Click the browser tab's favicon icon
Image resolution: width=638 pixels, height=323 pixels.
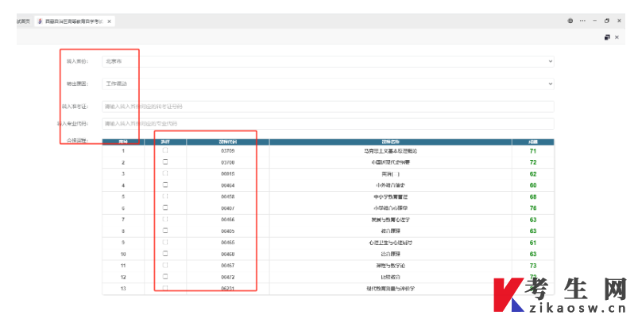coord(41,21)
